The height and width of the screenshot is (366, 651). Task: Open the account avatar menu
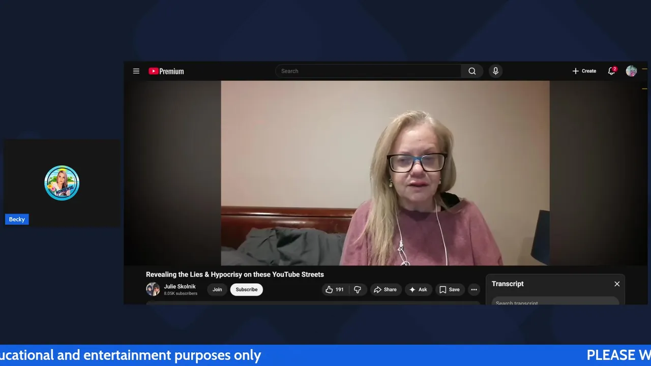pos(631,71)
